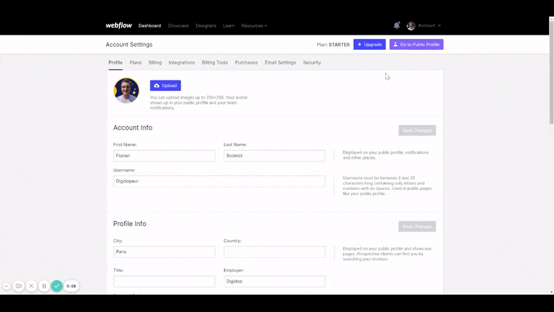Minimize the recording toolbar
The image size is (554, 312).
click(6, 286)
